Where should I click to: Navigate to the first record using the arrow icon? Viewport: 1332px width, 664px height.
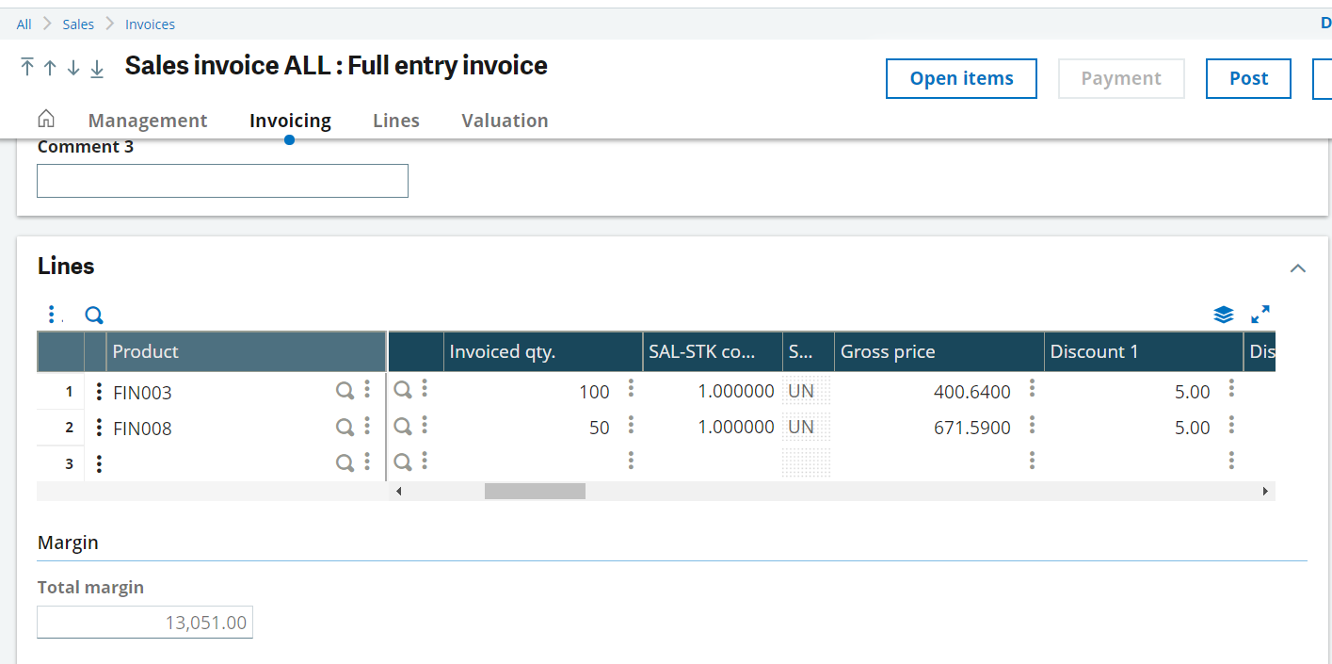(26, 68)
